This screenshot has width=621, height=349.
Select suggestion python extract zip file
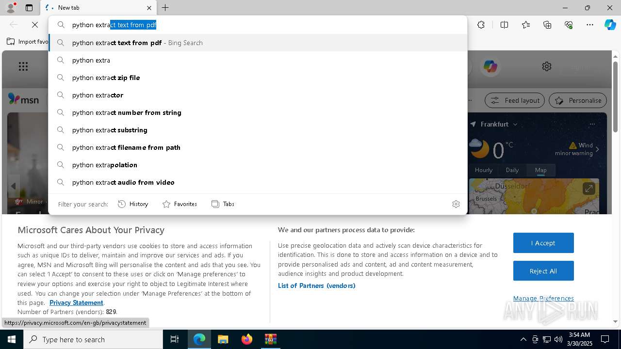pyautogui.click(x=258, y=78)
